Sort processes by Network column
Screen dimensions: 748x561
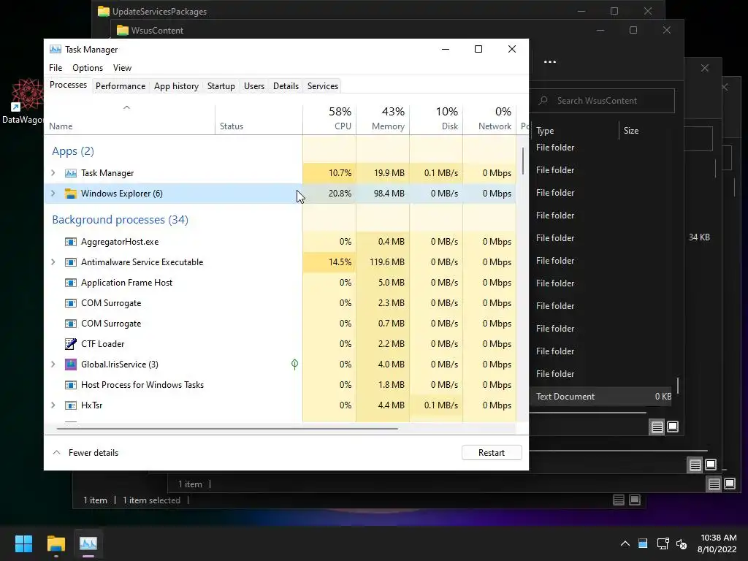pyautogui.click(x=490, y=118)
